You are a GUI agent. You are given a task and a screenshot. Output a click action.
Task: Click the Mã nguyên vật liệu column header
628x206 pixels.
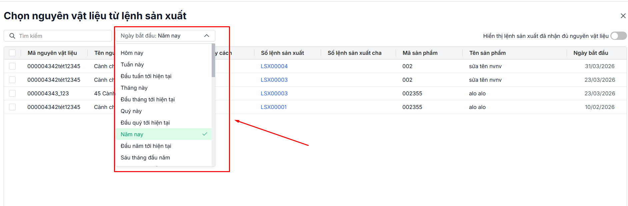coord(52,53)
